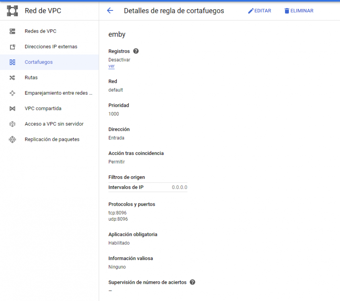Click EDITAR to edit the firewall rule
The height and width of the screenshot is (301, 340).
coord(262,11)
